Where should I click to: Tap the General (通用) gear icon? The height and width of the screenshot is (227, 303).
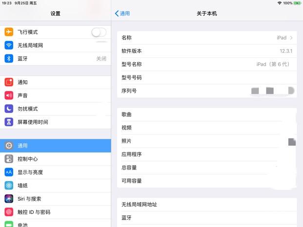coord(9,146)
